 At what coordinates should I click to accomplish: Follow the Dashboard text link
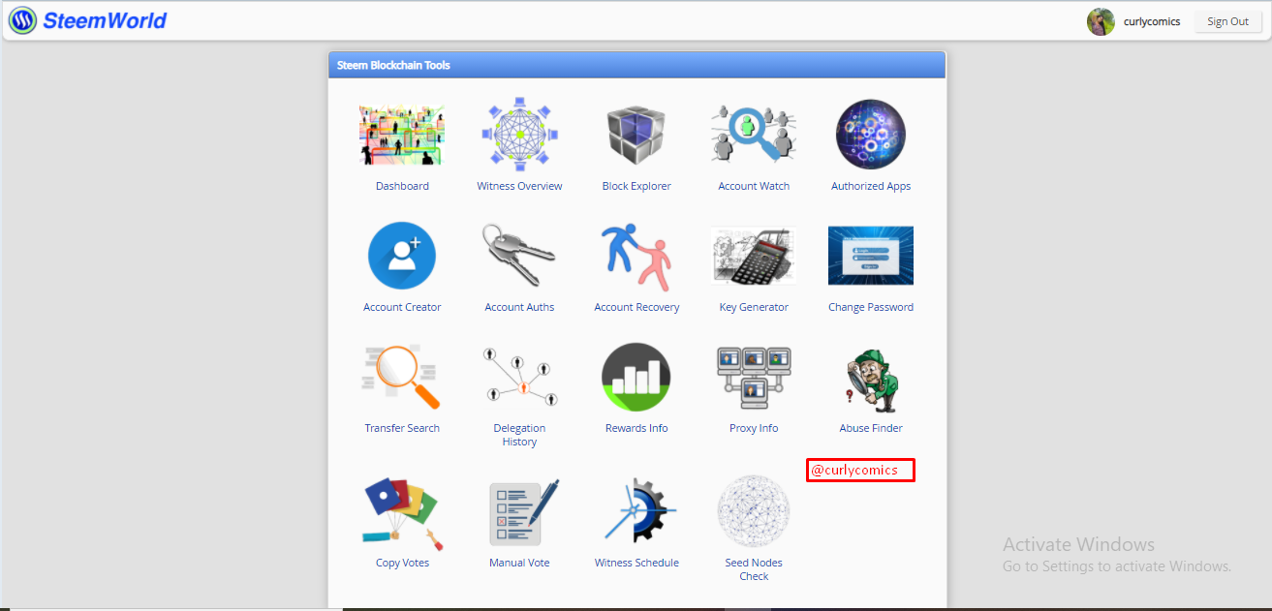[402, 186]
